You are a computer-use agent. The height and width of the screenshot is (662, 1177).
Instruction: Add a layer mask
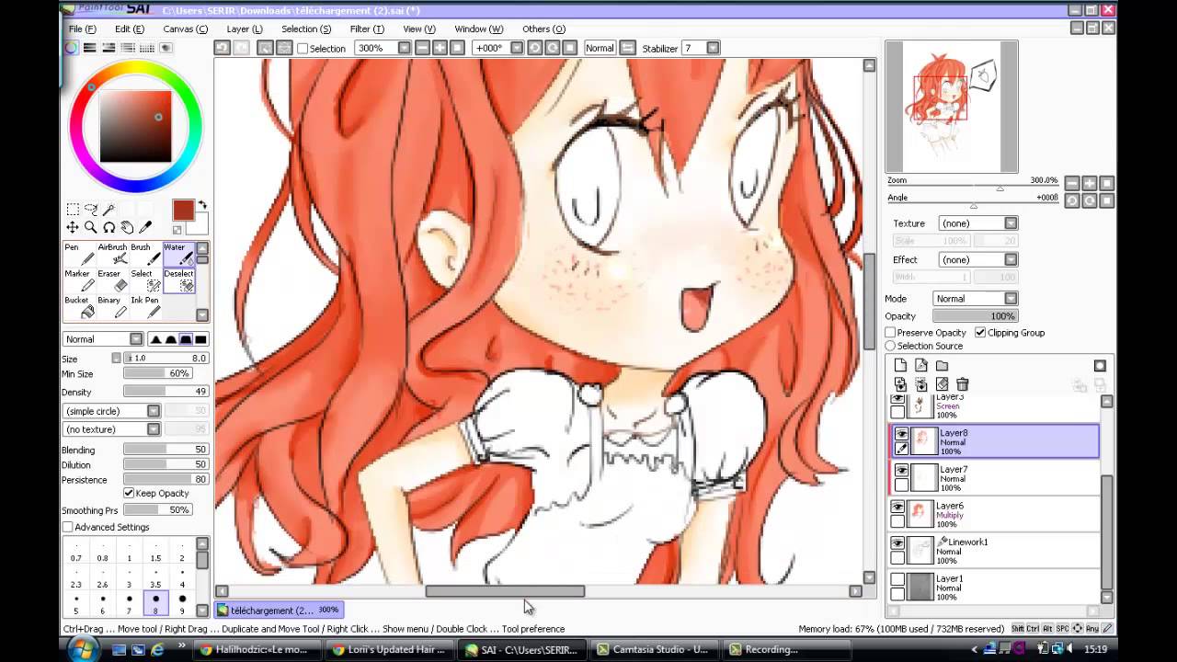point(1100,366)
